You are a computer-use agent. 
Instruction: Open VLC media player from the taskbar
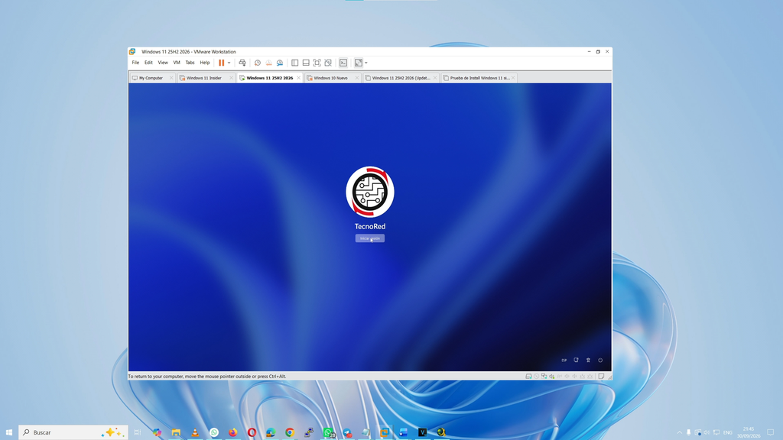coord(195,432)
